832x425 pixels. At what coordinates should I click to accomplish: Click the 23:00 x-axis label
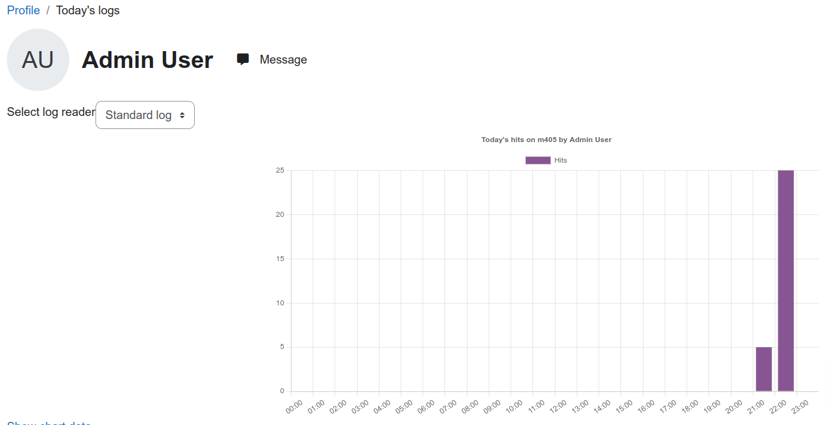[x=801, y=406]
